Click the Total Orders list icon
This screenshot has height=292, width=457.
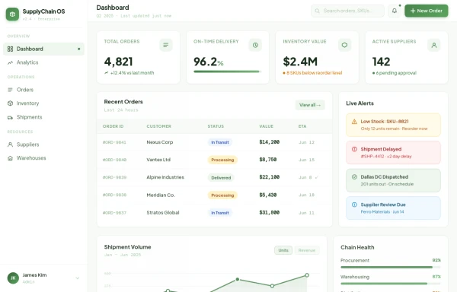166,45
